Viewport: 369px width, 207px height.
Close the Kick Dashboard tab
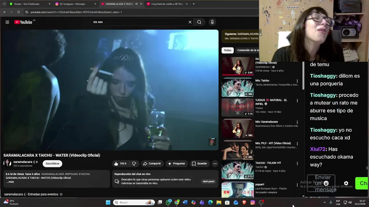pyautogui.click(x=50, y=4)
